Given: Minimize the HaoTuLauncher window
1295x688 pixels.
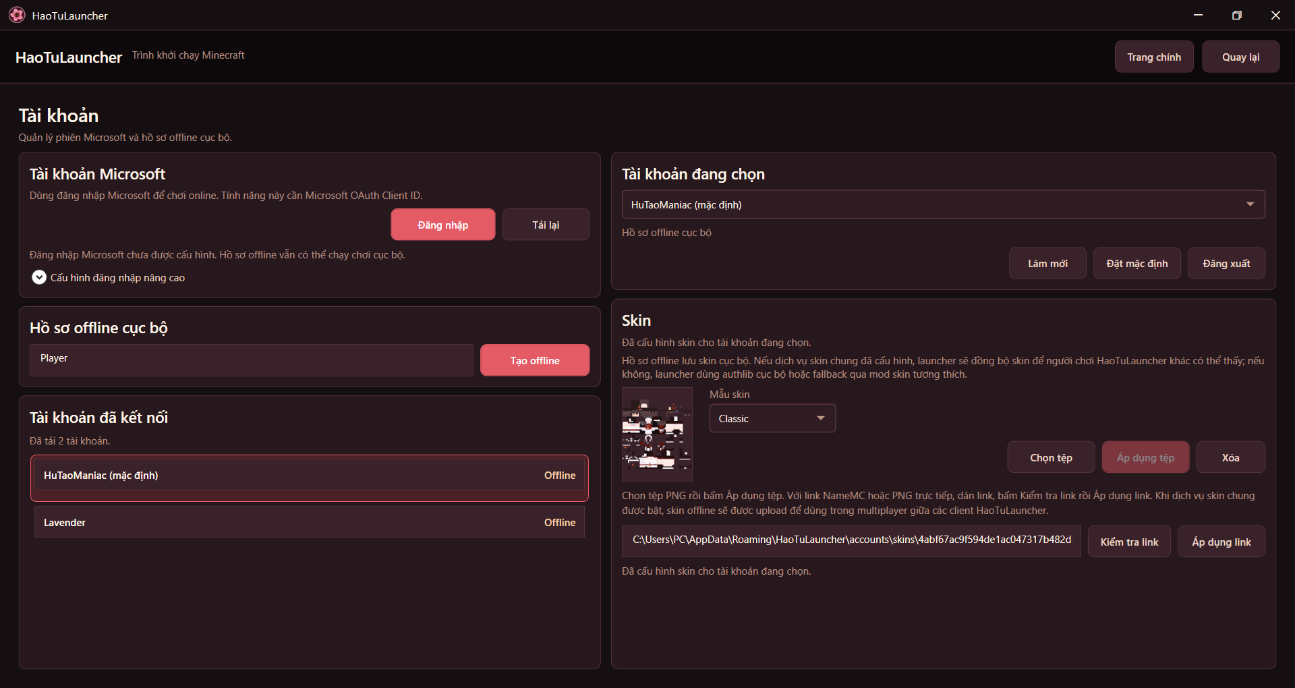Looking at the screenshot, I should point(1198,15).
